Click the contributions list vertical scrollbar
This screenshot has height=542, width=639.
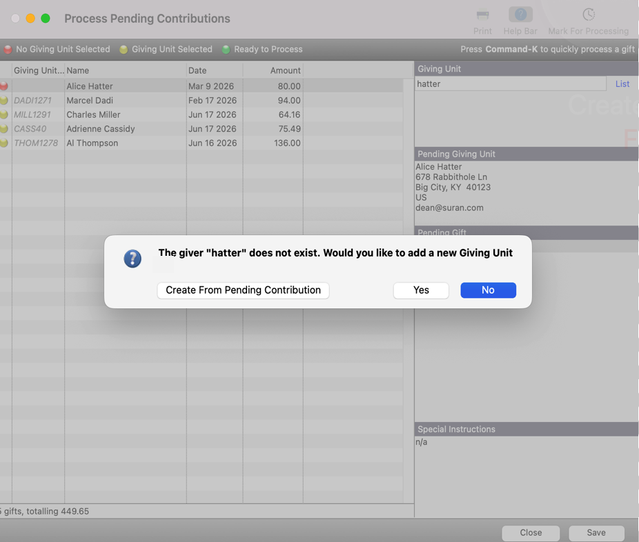[x=408, y=291]
